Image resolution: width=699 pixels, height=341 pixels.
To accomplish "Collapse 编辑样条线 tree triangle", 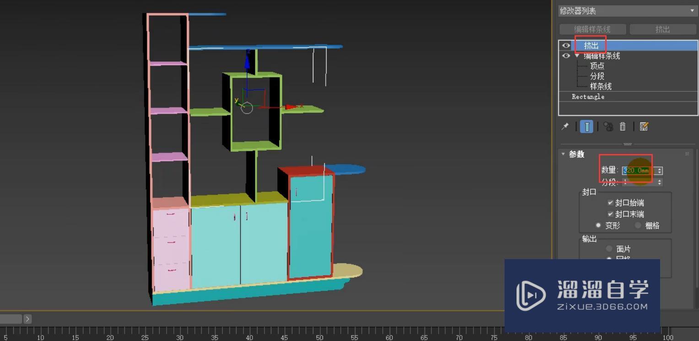I will tap(577, 56).
